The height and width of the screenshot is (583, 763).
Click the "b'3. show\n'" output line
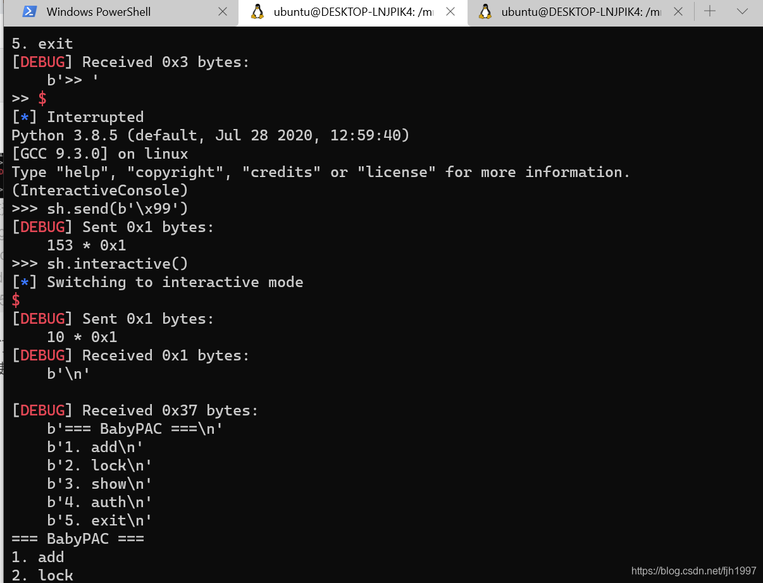pos(99,484)
